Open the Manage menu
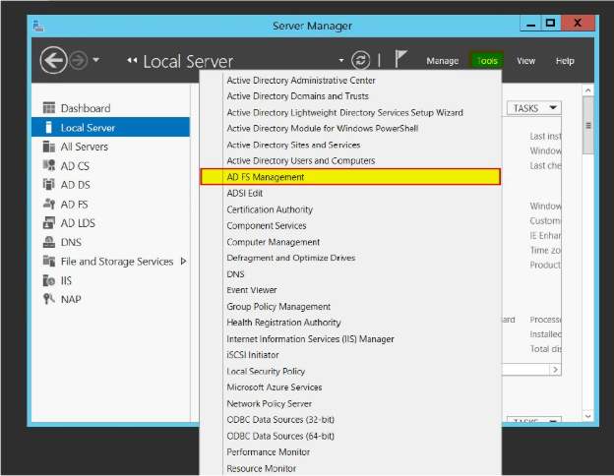 [442, 61]
